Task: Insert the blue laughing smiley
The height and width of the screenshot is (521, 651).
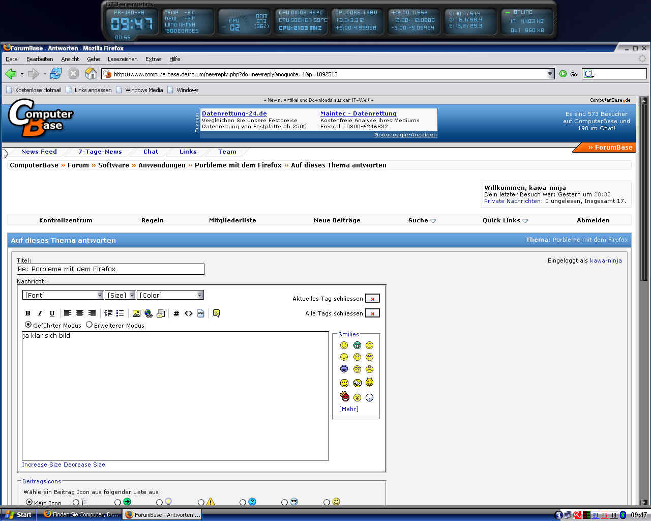Action: [x=344, y=369]
